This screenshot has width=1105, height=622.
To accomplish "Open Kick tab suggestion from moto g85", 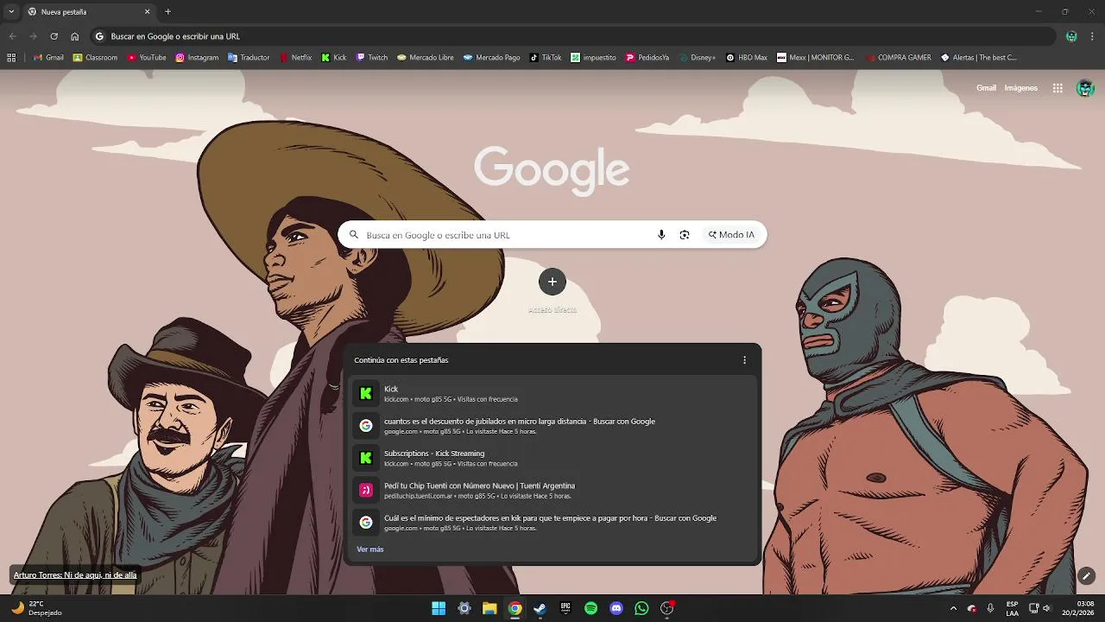I will (552, 393).
